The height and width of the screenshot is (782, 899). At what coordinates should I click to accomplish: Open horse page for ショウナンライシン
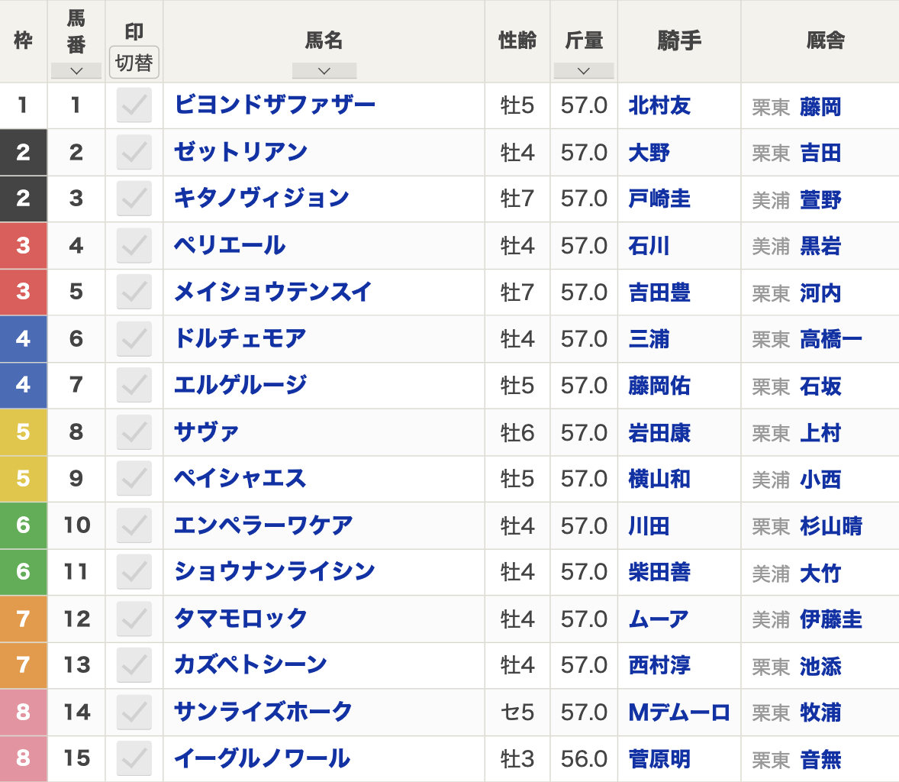(275, 571)
